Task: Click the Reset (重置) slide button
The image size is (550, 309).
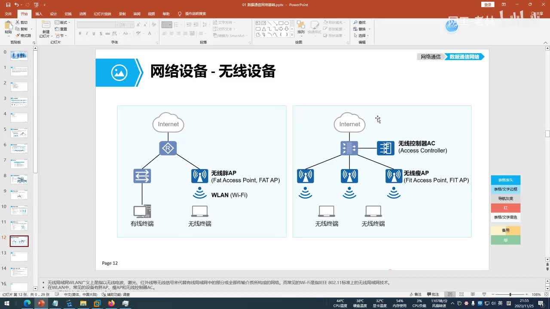Action: click(61, 29)
